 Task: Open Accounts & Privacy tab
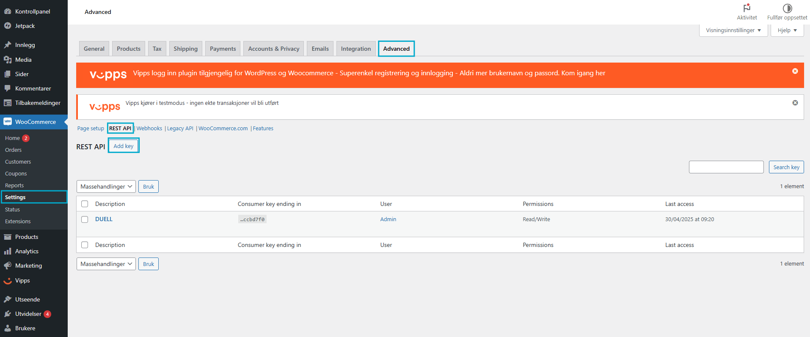coord(274,49)
